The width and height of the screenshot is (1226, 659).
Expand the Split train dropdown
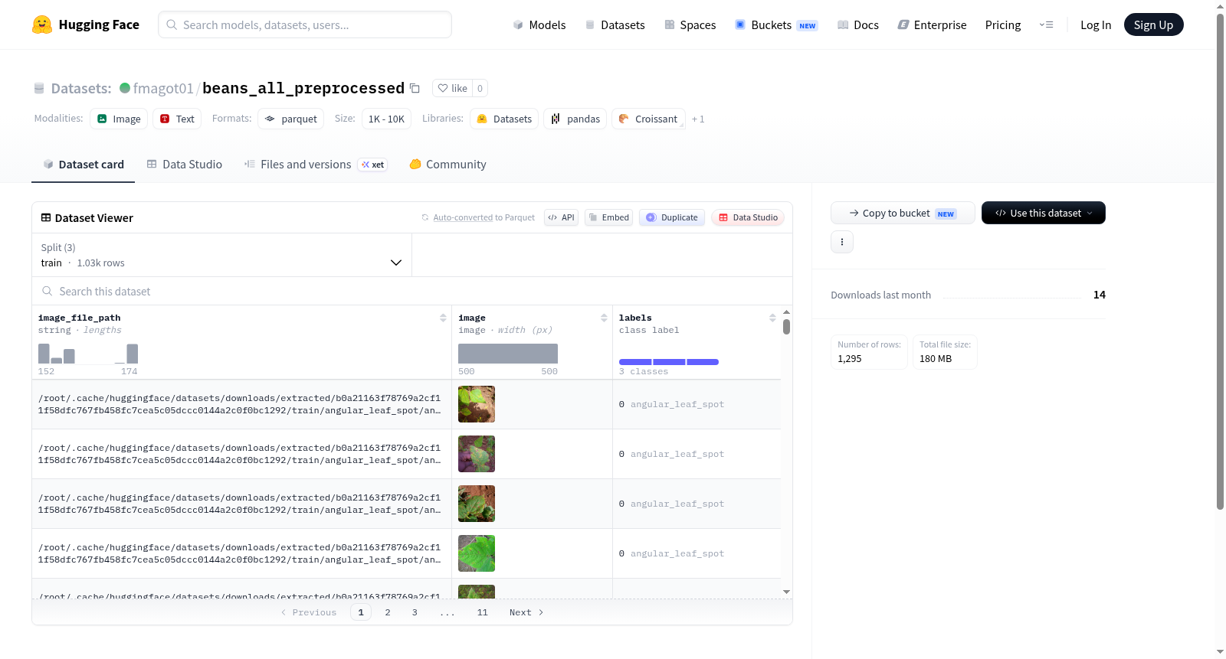[x=222, y=255]
